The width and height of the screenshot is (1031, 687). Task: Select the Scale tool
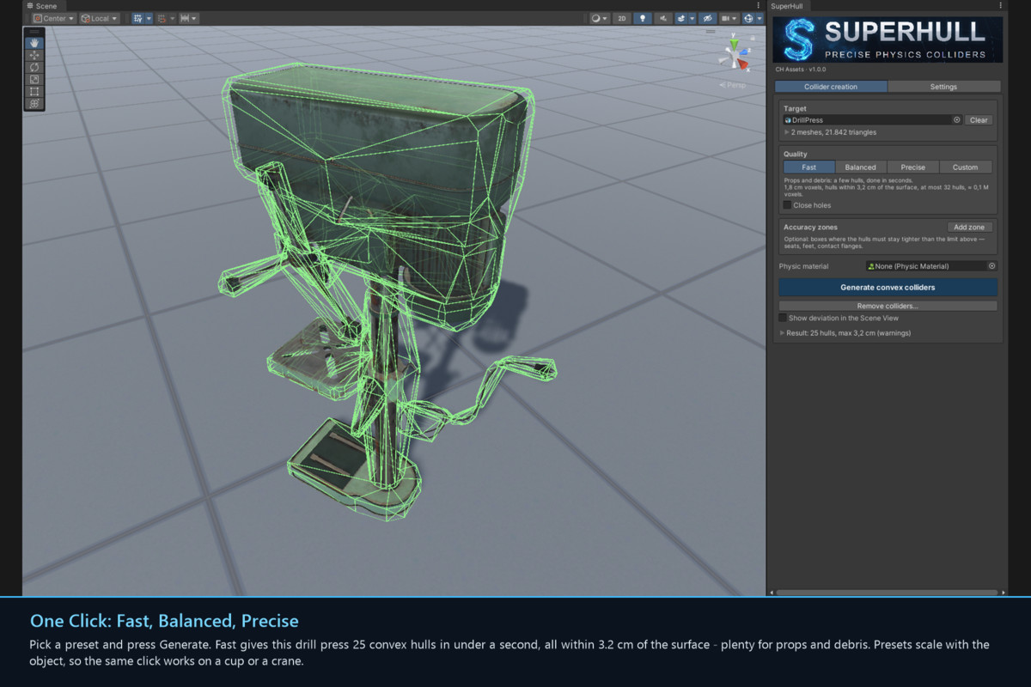34,79
